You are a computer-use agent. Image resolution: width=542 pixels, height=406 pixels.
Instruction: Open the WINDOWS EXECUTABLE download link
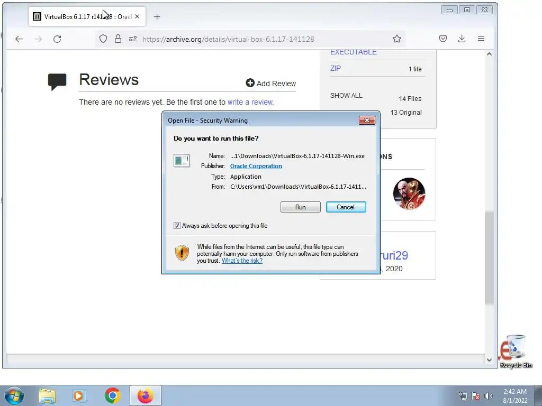click(353, 52)
